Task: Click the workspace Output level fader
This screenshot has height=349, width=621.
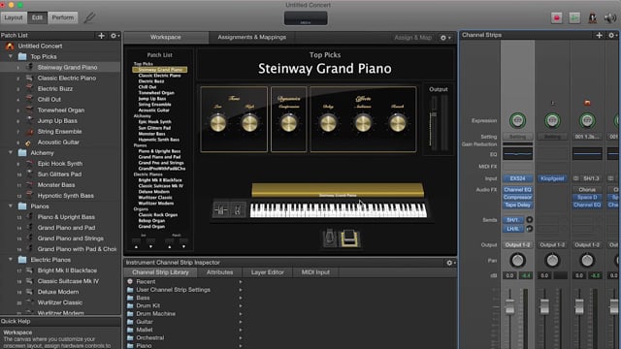Action: click(x=434, y=114)
